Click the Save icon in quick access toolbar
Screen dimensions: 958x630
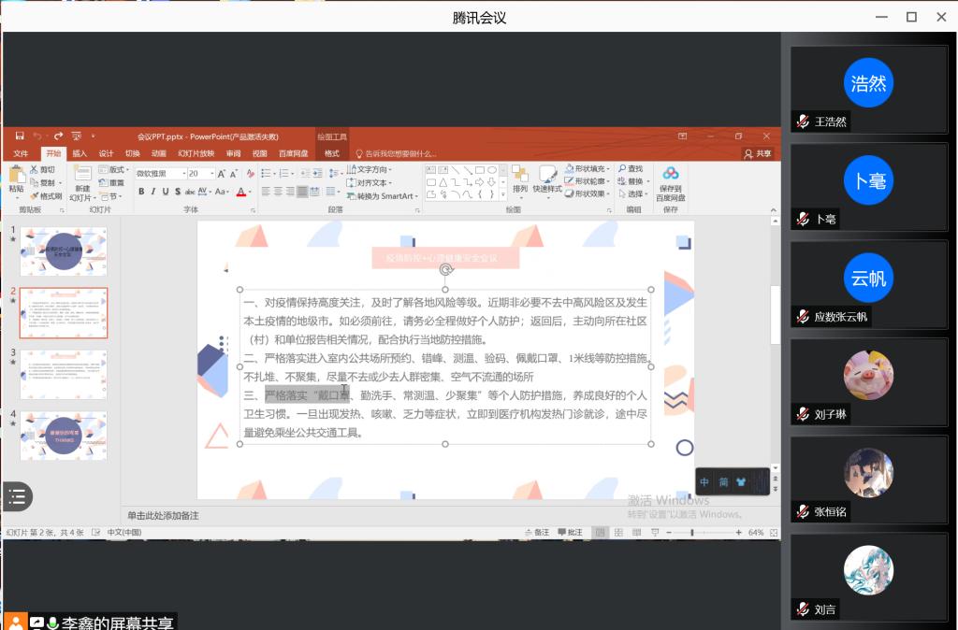[x=20, y=136]
